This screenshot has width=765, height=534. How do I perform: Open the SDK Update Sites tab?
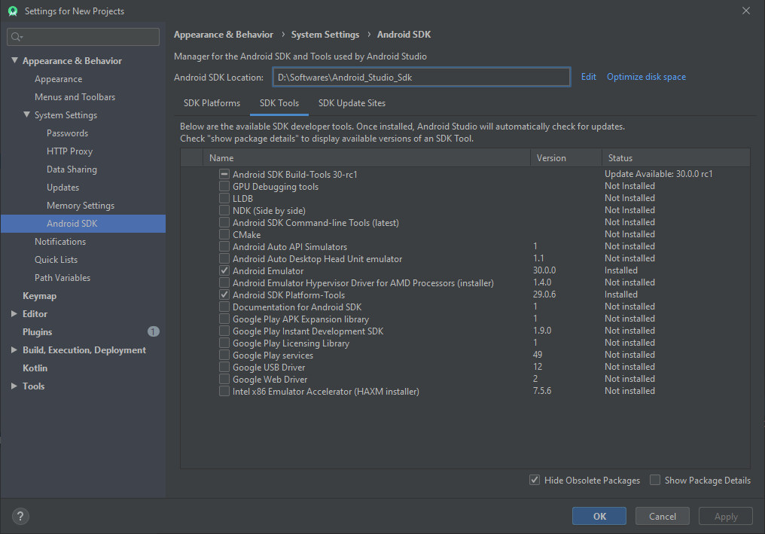[352, 103]
